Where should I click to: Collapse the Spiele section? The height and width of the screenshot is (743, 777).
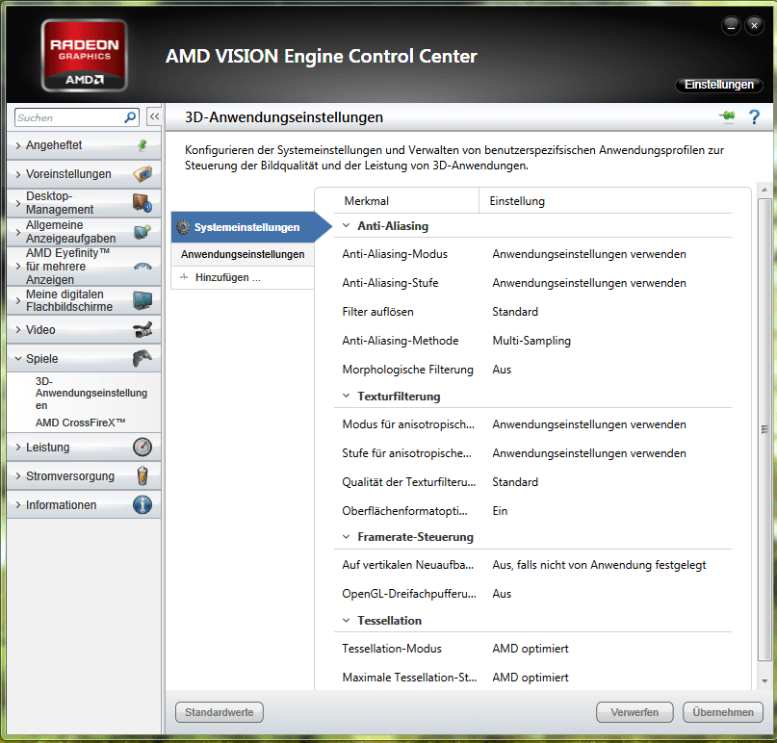pyautogui.click(x=18, y=358)
